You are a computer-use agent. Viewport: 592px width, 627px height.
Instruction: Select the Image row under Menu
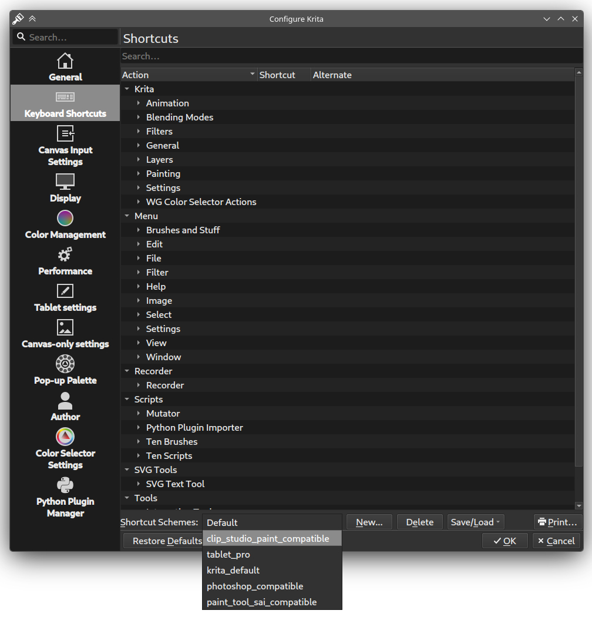[x=347, y=301]
